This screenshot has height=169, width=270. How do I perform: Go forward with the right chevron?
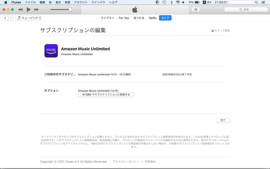11,18
